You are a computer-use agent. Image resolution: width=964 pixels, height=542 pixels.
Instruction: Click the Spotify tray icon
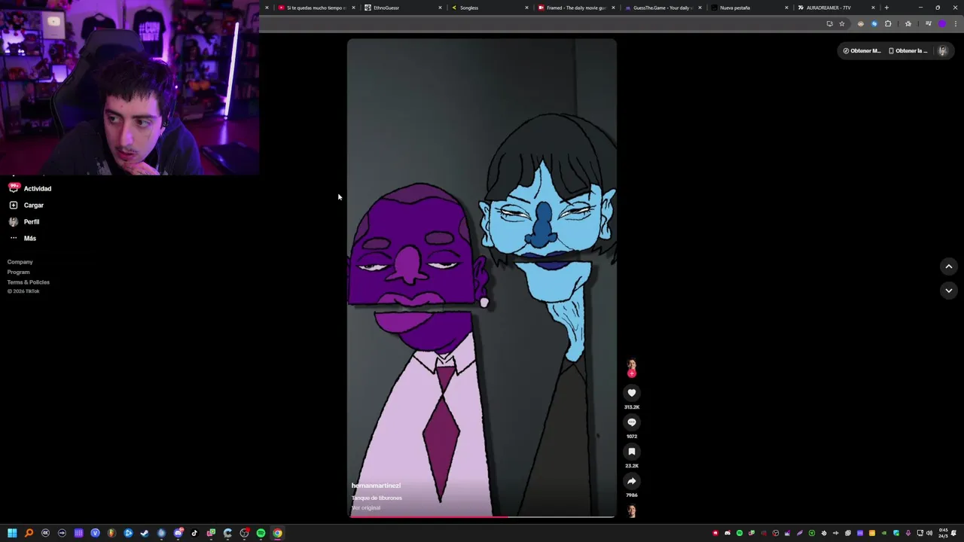740,533
